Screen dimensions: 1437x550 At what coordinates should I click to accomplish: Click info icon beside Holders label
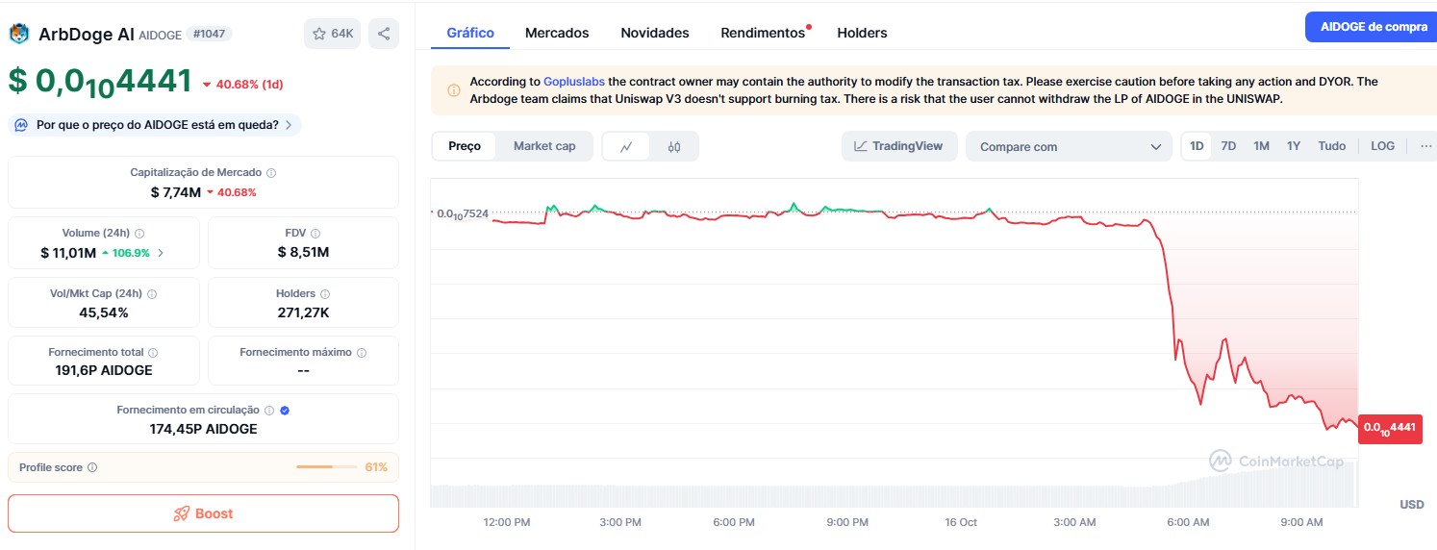324,294
